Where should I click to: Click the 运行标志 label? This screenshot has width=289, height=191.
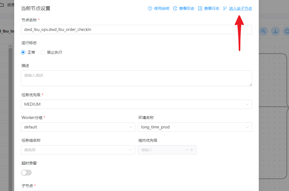point(29,43)
